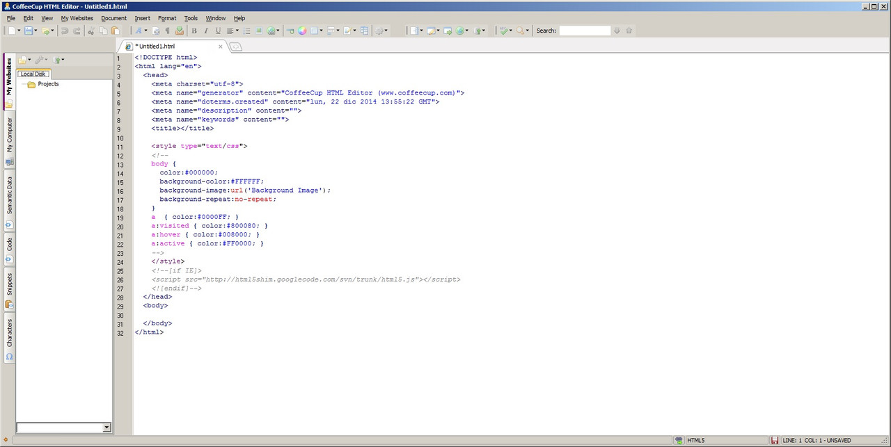Open the Help menu
This screenshot has width=891, height=447.
click(x=239, y=18)
